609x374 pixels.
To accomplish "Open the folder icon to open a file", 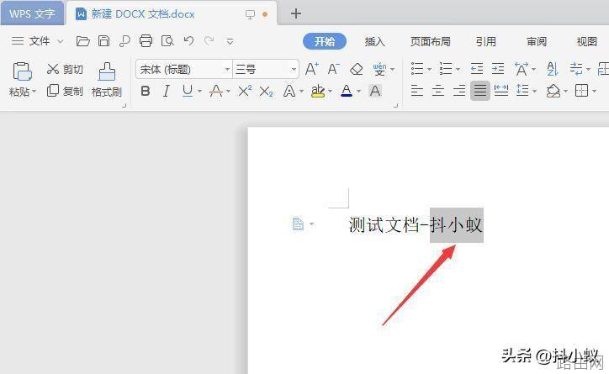I will point(82,40).
